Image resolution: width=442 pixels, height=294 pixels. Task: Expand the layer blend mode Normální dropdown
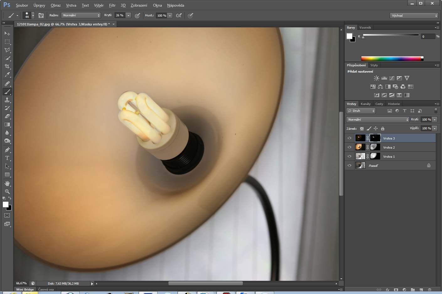click(378, 120)
